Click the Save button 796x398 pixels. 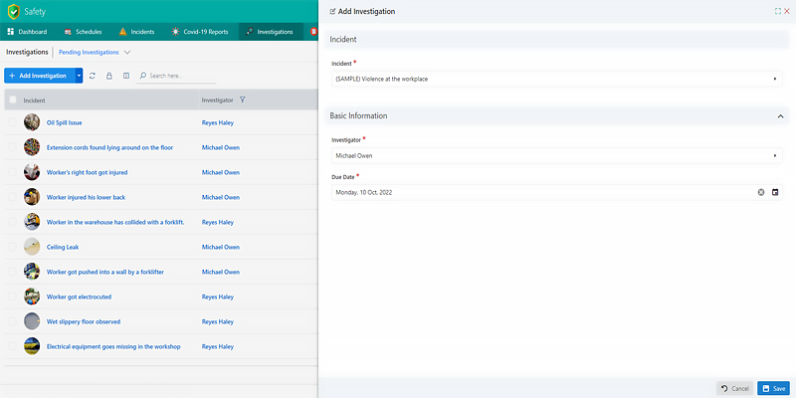click(772, 388)
